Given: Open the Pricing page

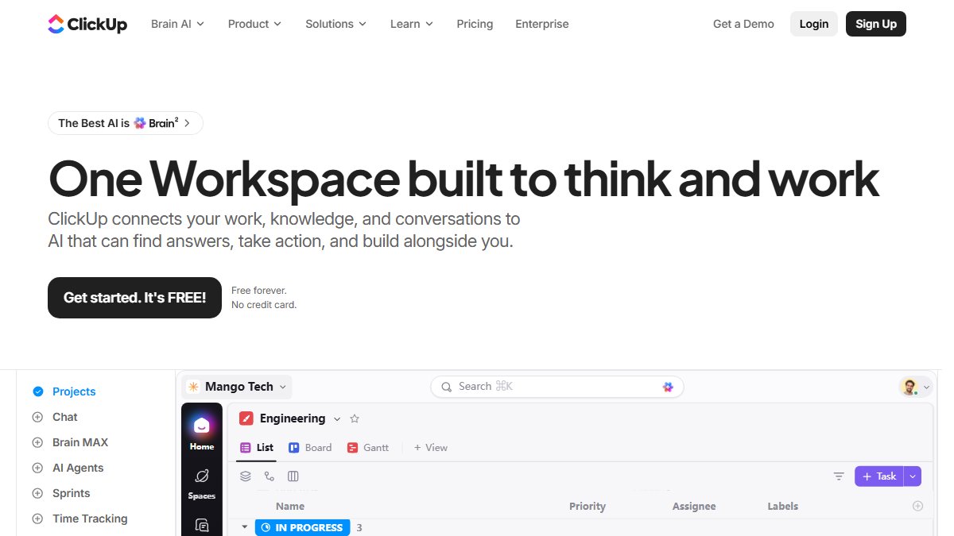Looking at the screenshot, I should pos(475,24).
